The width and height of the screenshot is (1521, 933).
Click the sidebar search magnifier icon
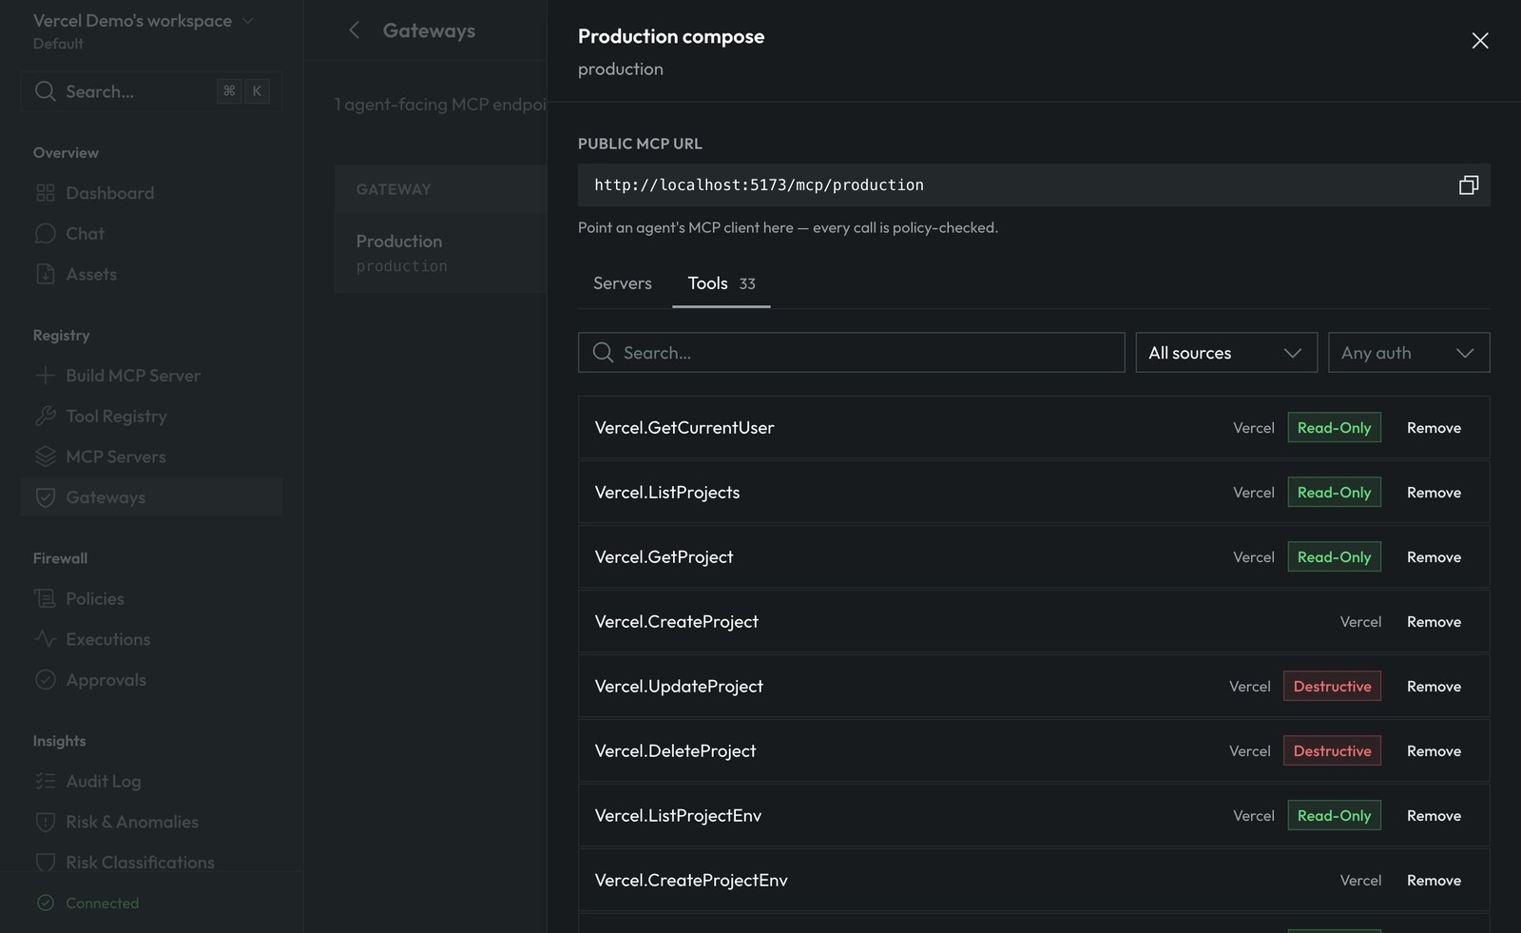(x=45, y=91)
